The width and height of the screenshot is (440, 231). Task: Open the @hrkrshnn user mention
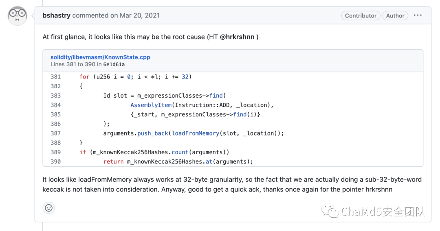tap(237, 37)
